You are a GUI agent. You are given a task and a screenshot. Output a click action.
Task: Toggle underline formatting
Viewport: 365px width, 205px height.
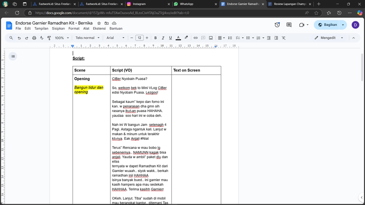click(170, 38)
